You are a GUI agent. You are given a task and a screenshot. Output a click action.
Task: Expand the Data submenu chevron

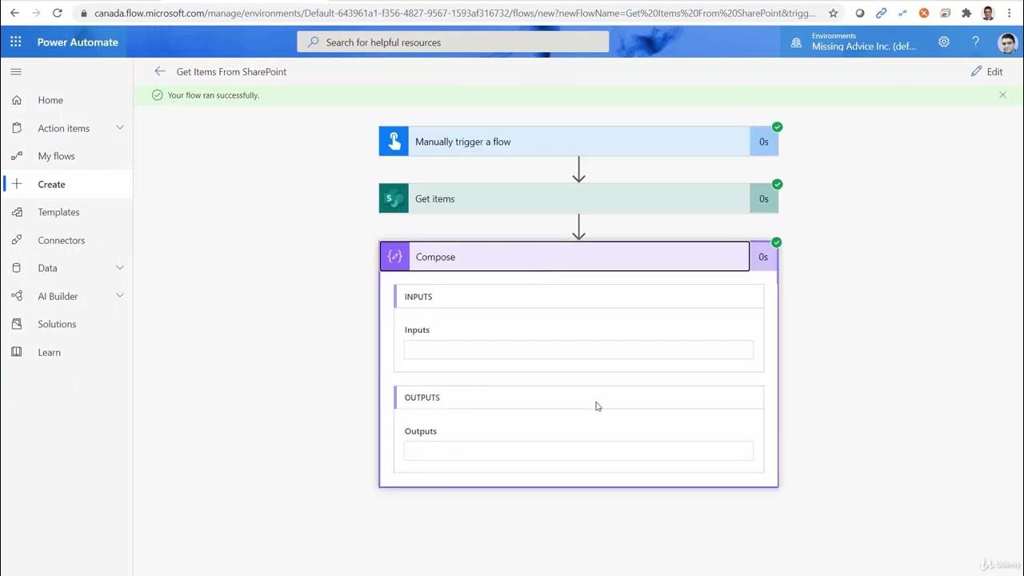[x=120, y=268]
